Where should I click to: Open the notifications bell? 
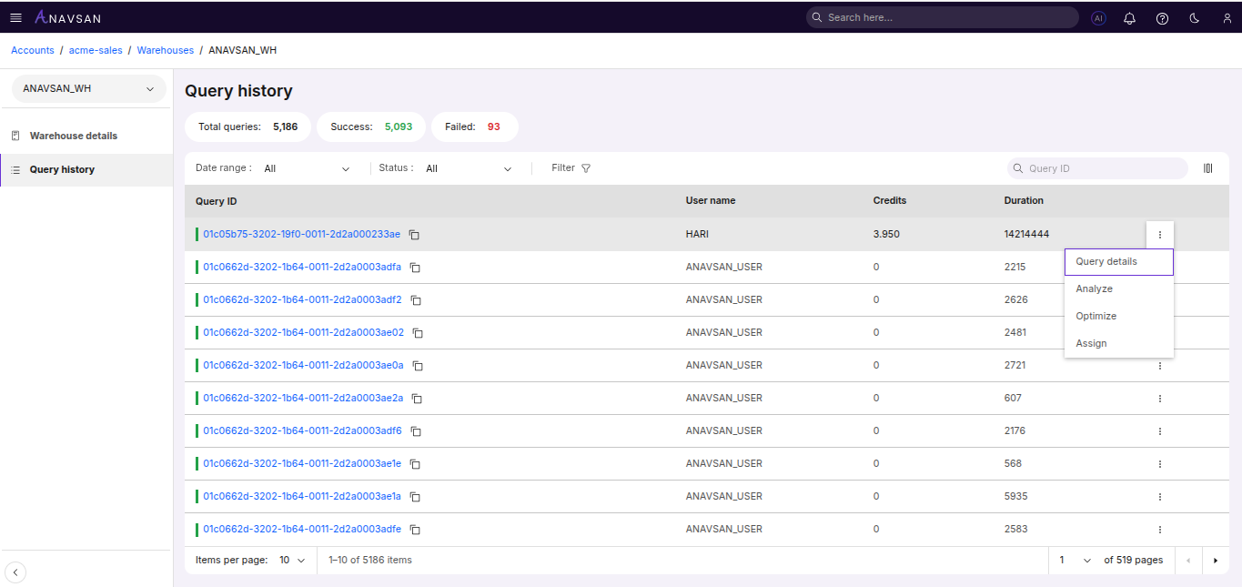[x=1130, y=17]
